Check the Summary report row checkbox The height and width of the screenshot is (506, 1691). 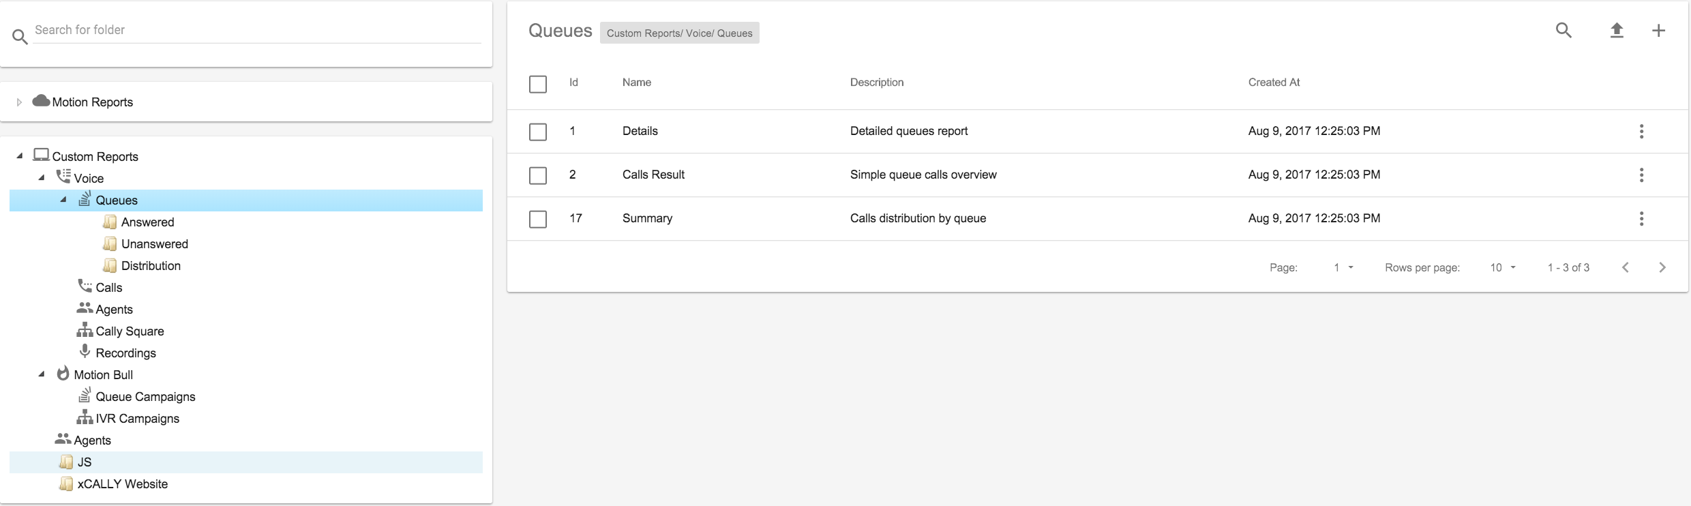[x=538, y=219]
